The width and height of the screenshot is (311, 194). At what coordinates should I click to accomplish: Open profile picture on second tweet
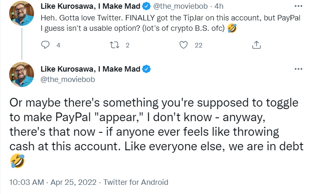point(21,75)
